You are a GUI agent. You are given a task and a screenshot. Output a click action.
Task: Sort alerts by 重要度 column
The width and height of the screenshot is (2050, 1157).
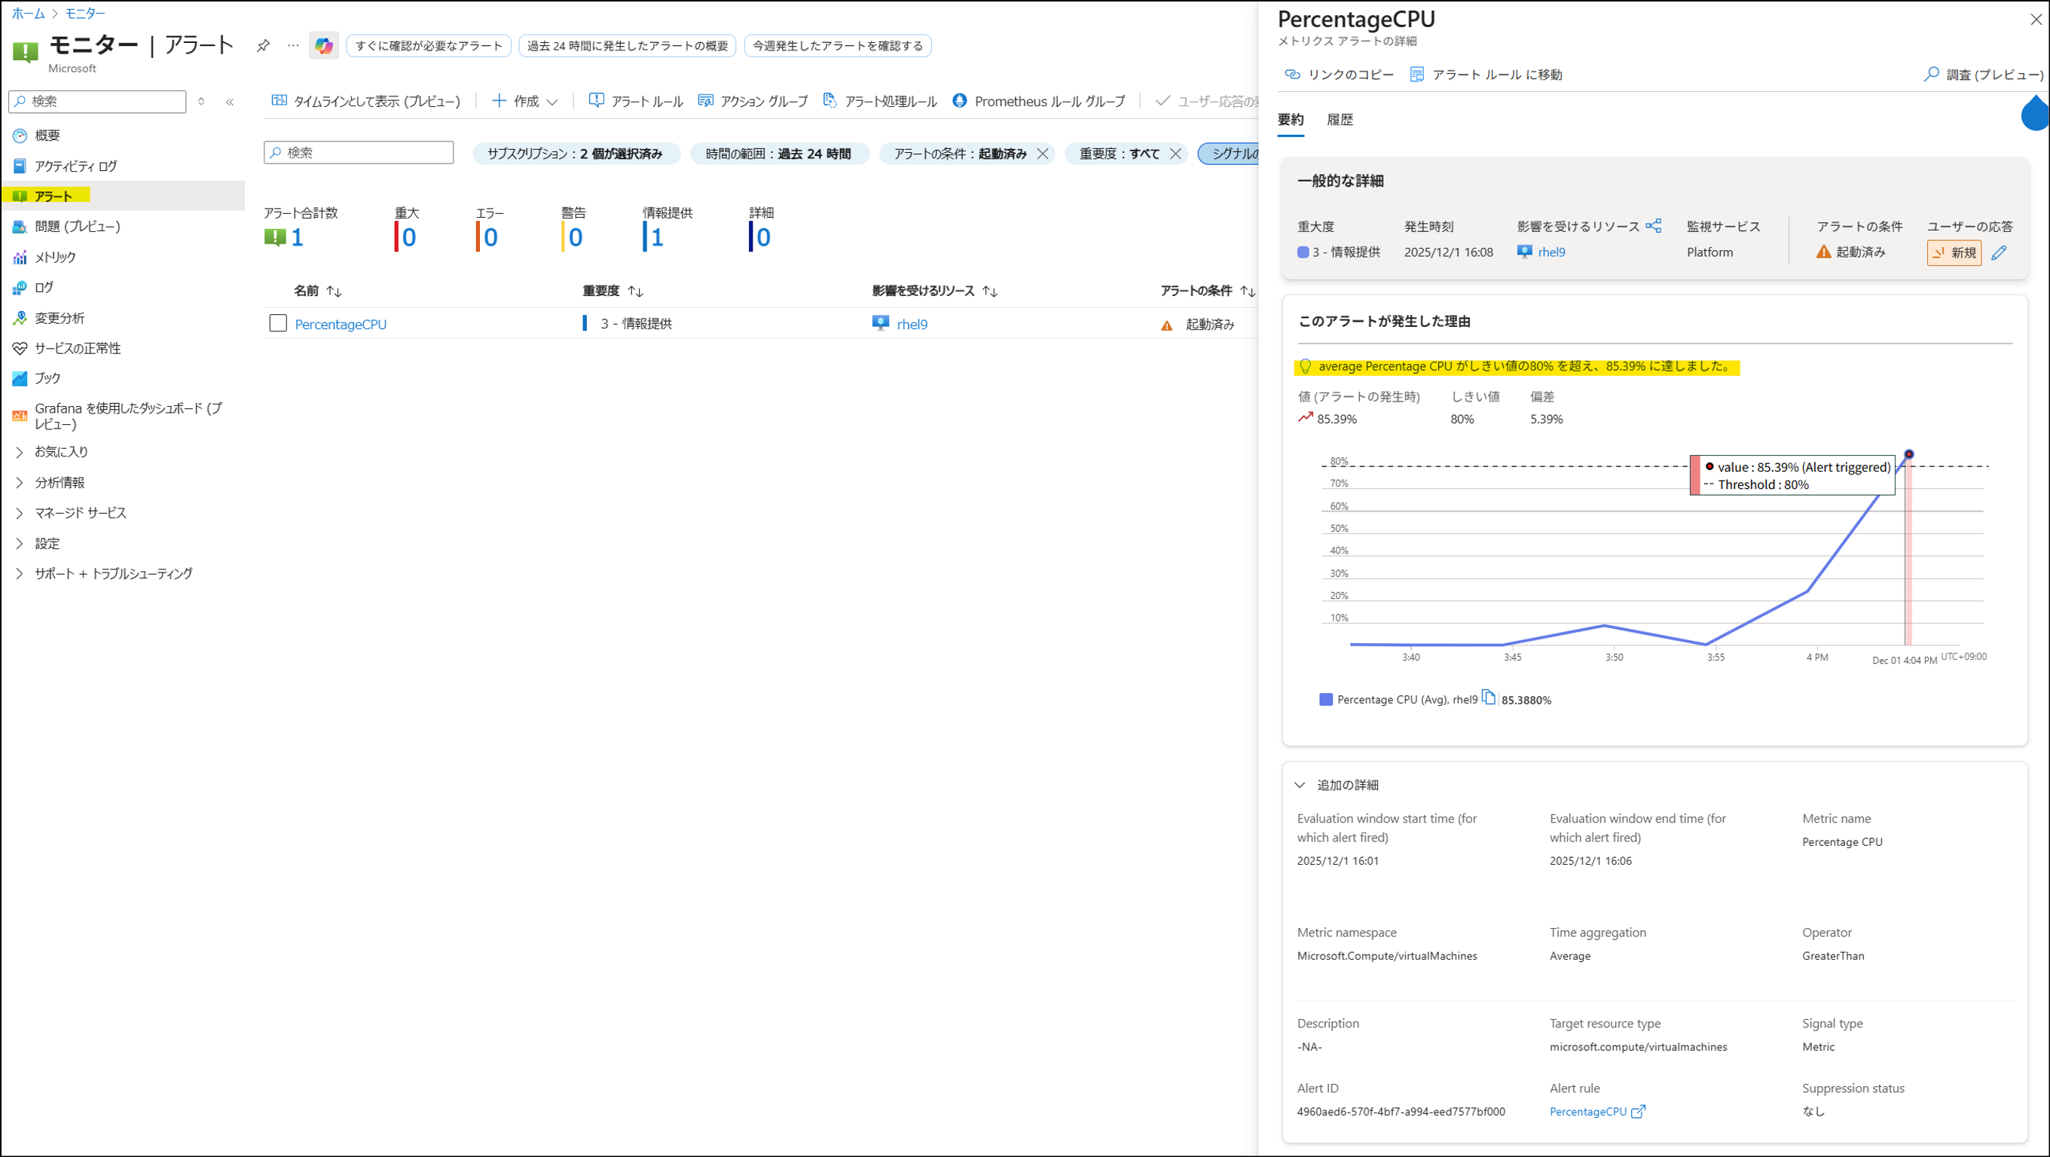(613, 292)
